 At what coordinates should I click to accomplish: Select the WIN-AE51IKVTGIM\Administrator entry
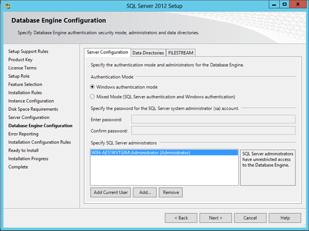click(x=164, y=153)
